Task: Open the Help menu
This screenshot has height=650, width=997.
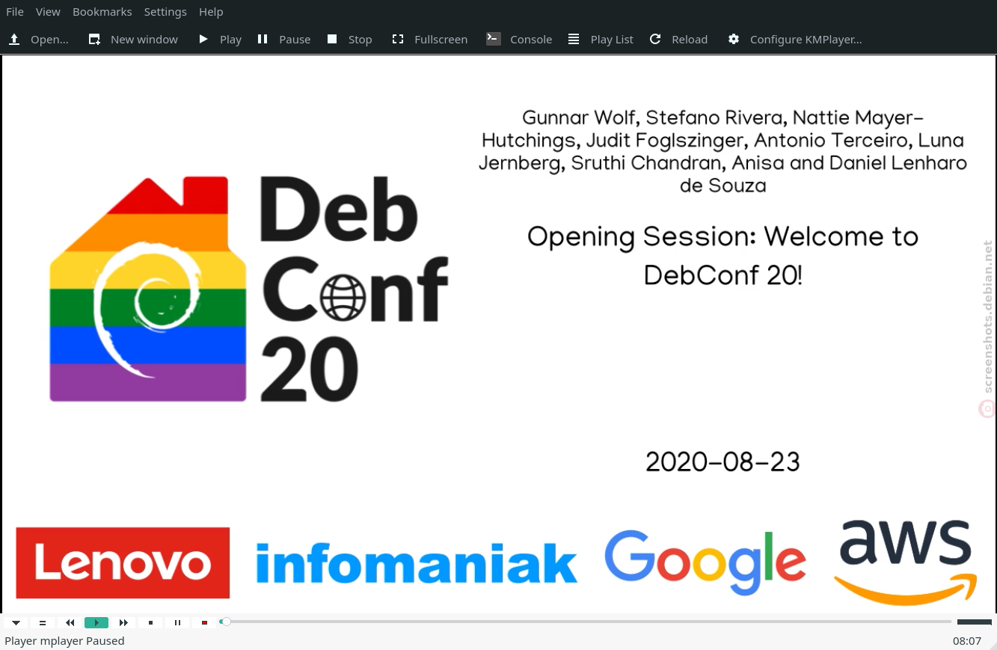Action: point(211,12)
